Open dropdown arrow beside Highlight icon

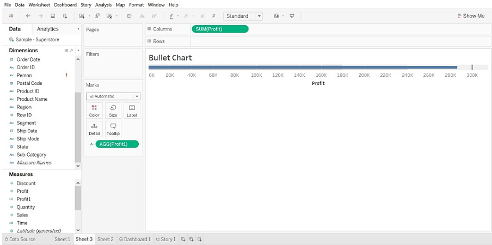[178, 16]
